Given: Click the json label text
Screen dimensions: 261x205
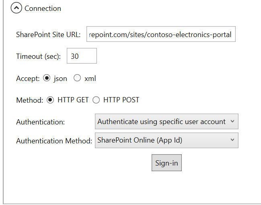Looking at the screenshot, I should point(60,79).
